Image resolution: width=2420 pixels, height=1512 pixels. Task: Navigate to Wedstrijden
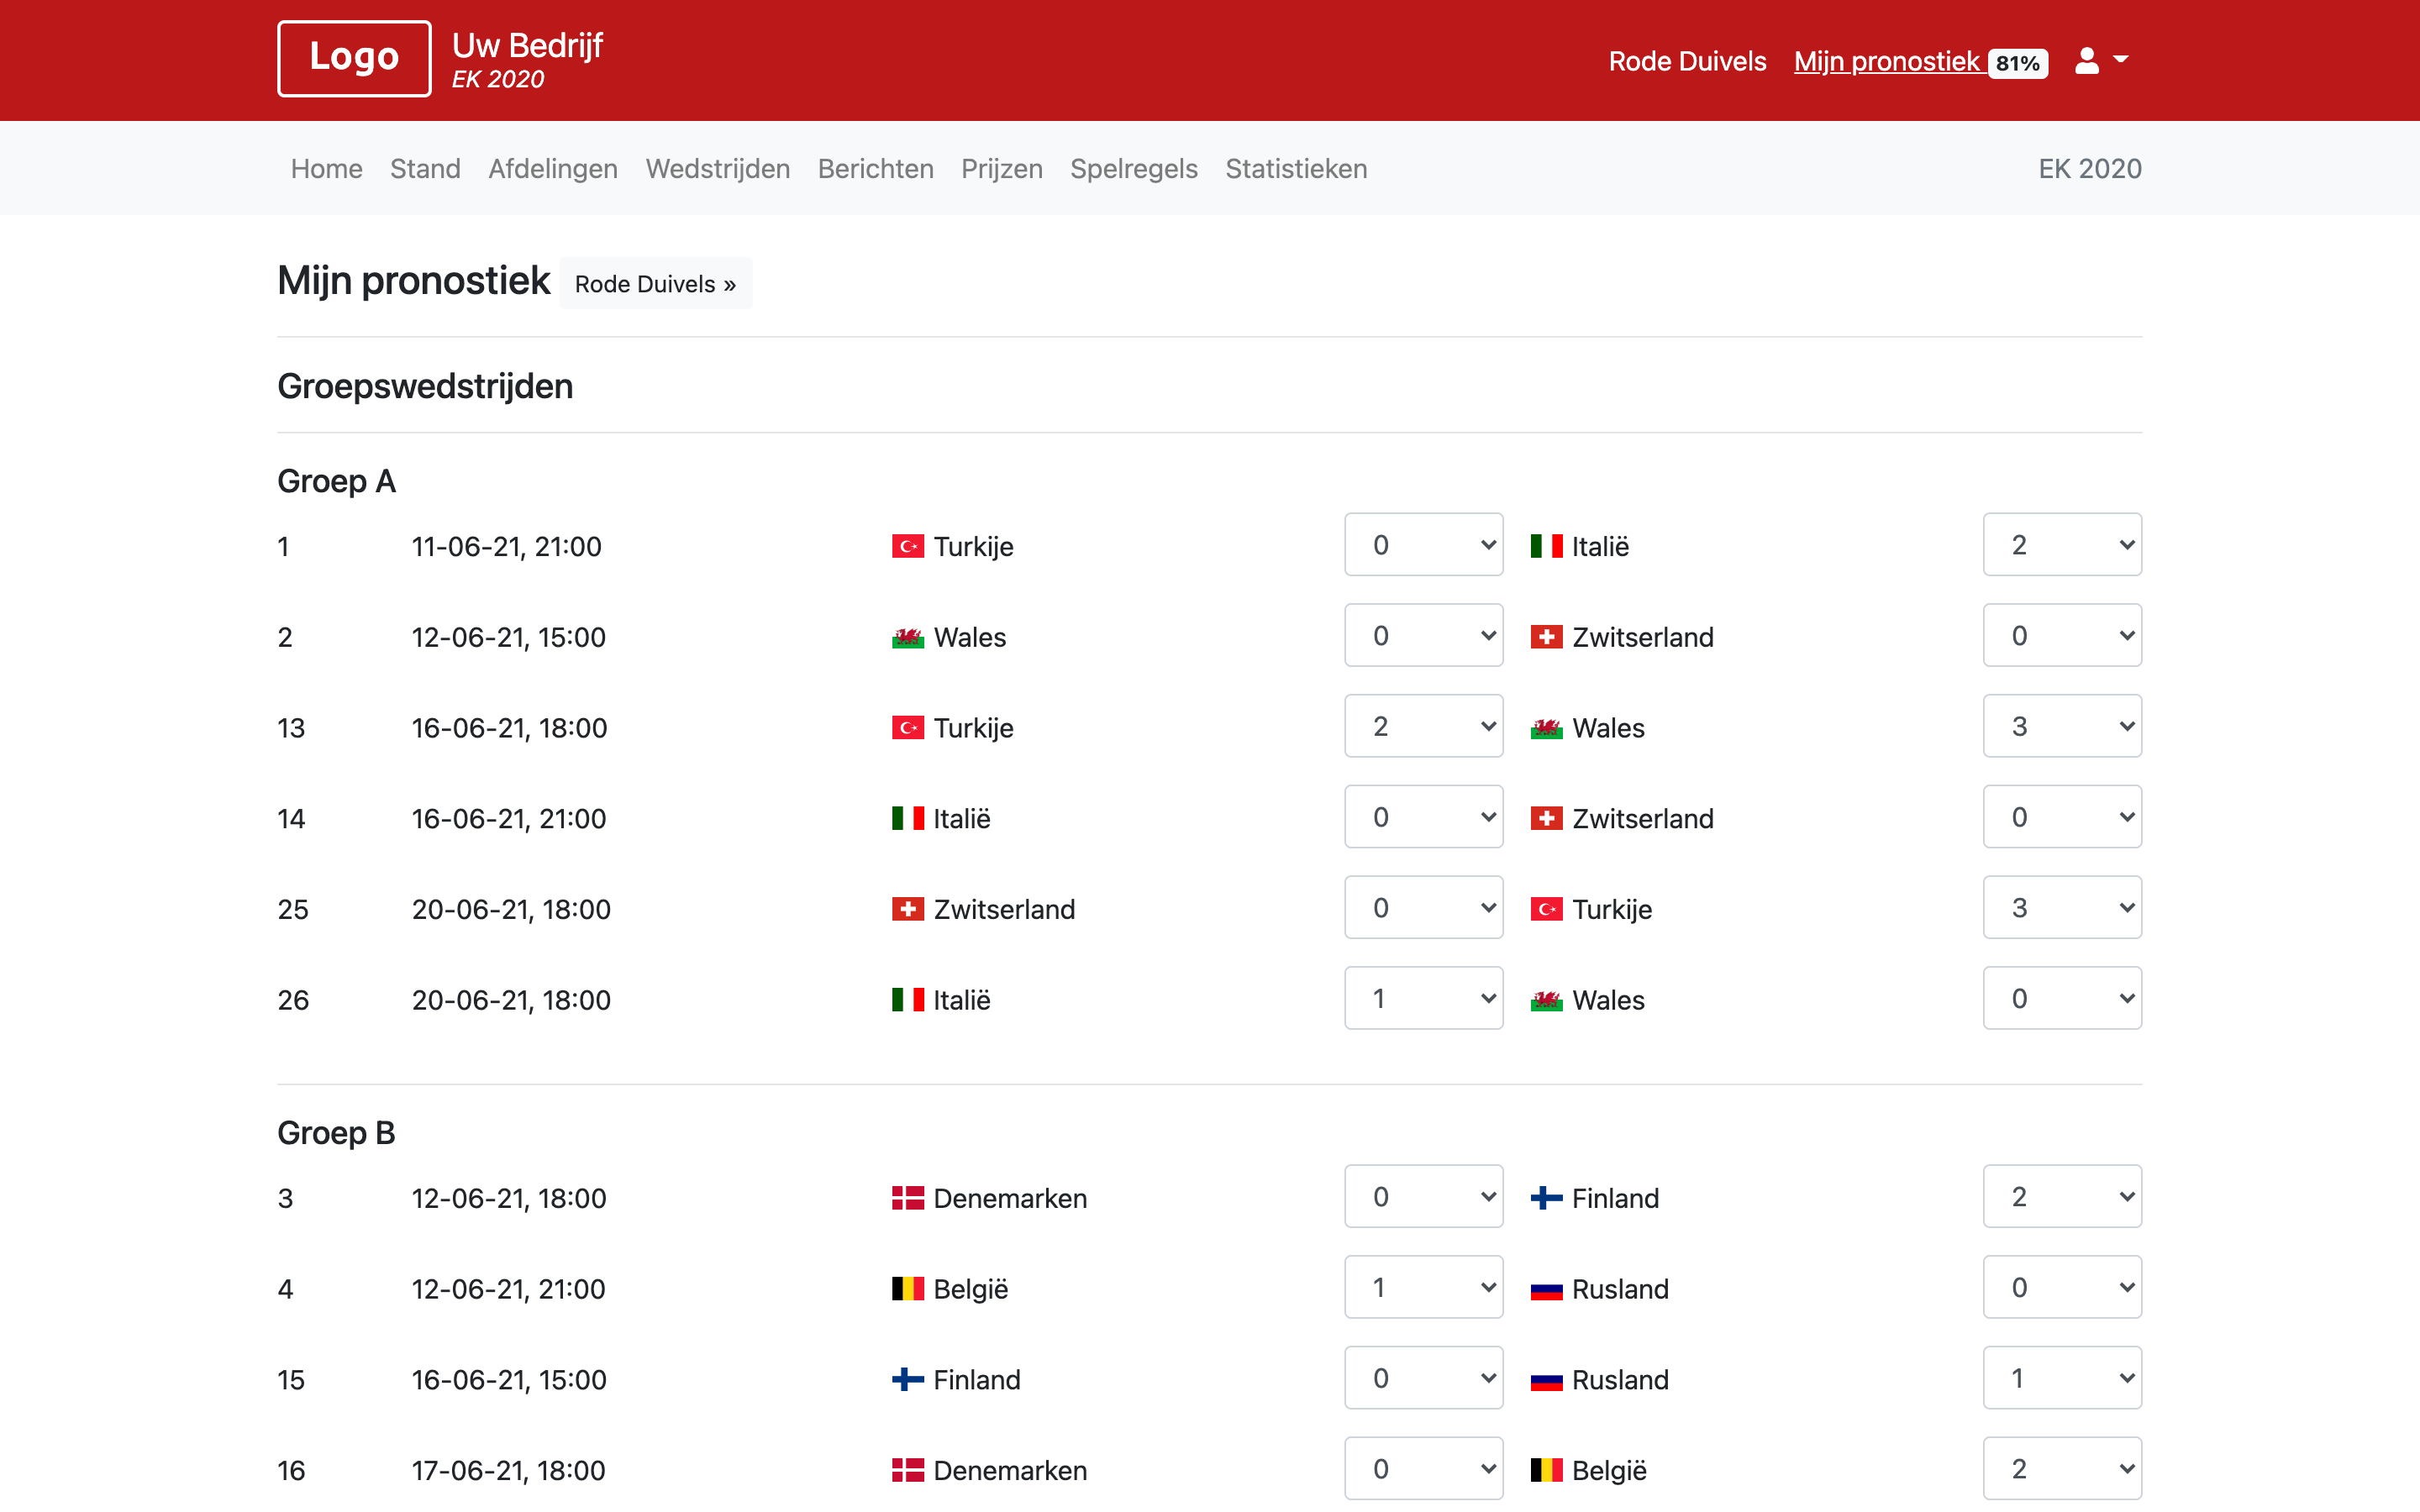tap(718, 168)
